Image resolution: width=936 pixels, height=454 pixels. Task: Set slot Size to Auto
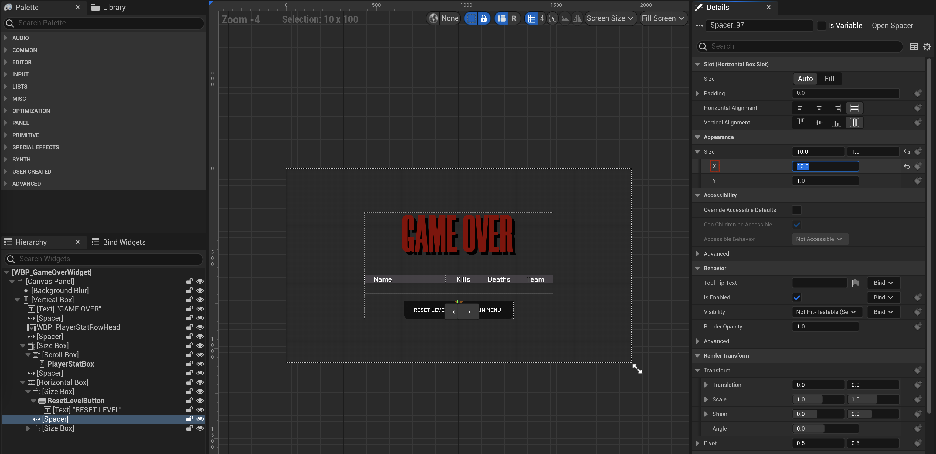coord(805,79)
